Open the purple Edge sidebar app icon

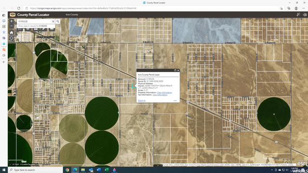coord(4,38)
